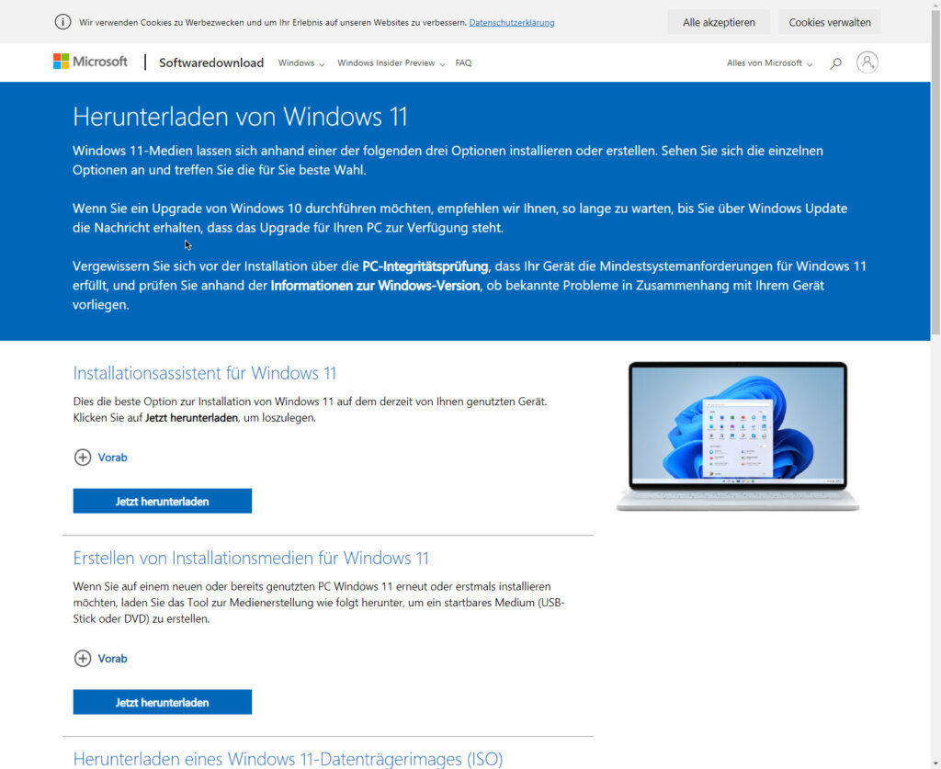
Task: Open Cookies verwalten settings
Action: pos(830,22)
